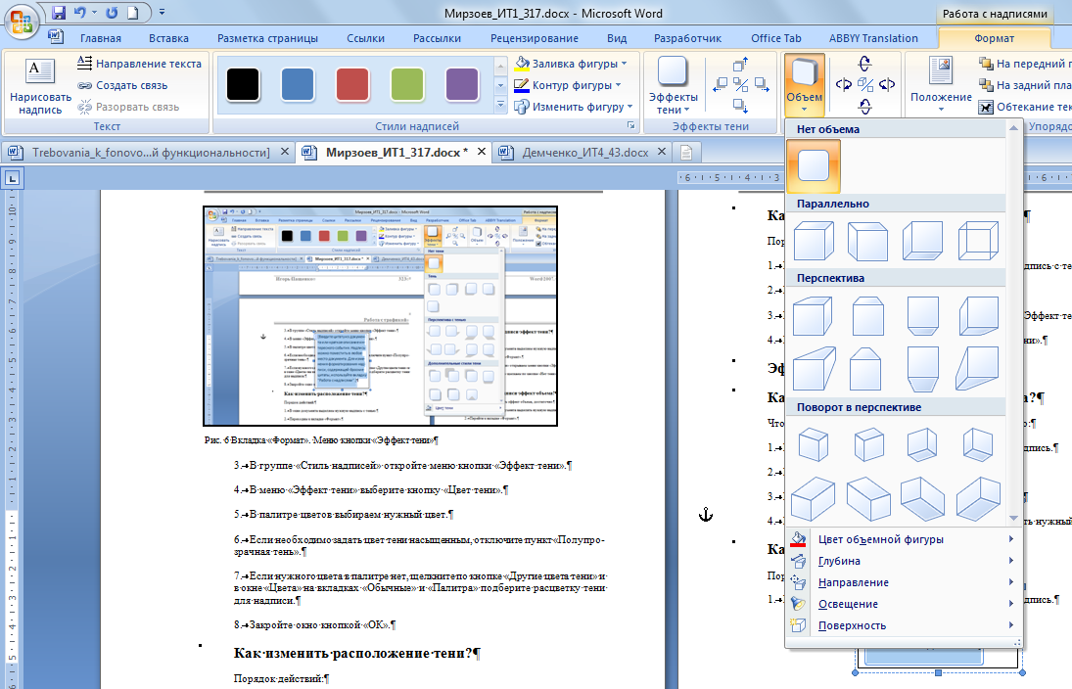
Task: Create new document from quick access toolbar
Action: (x=133, y=13)
